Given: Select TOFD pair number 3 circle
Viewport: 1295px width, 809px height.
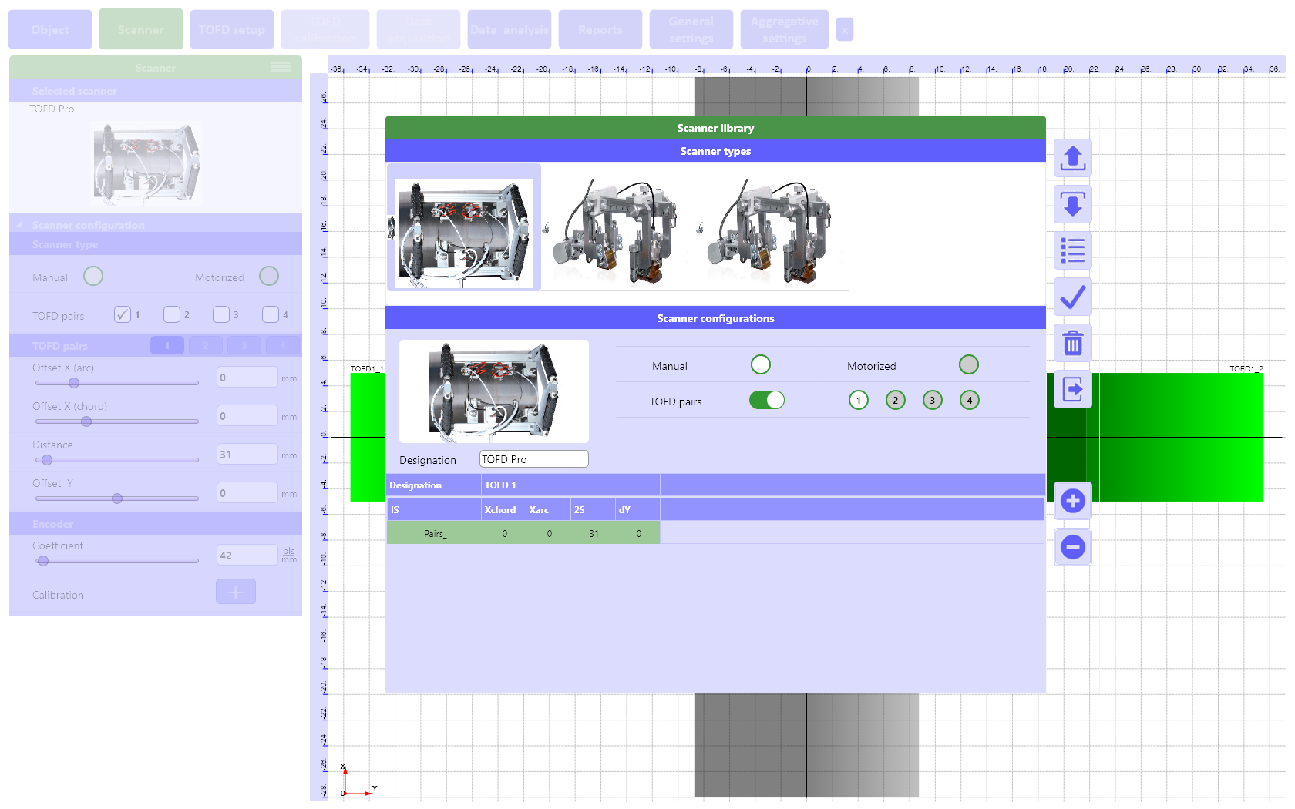Looking at the screenshot, I should coord(932,400).
